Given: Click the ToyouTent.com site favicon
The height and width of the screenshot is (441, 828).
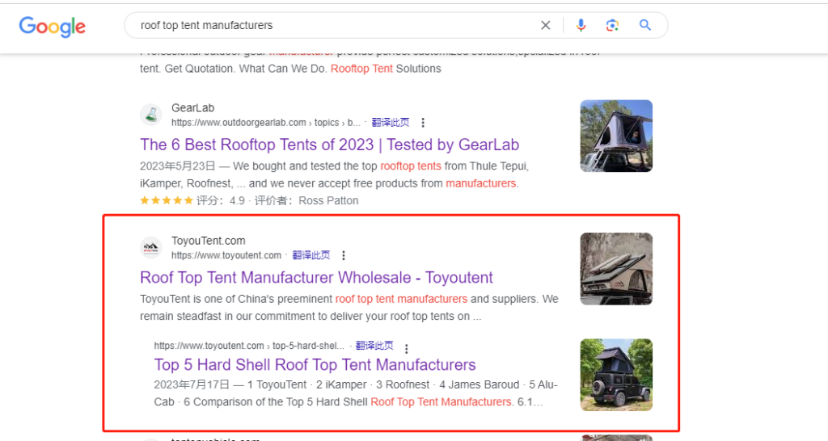Looking at the screenshot, I should [151, 247].
